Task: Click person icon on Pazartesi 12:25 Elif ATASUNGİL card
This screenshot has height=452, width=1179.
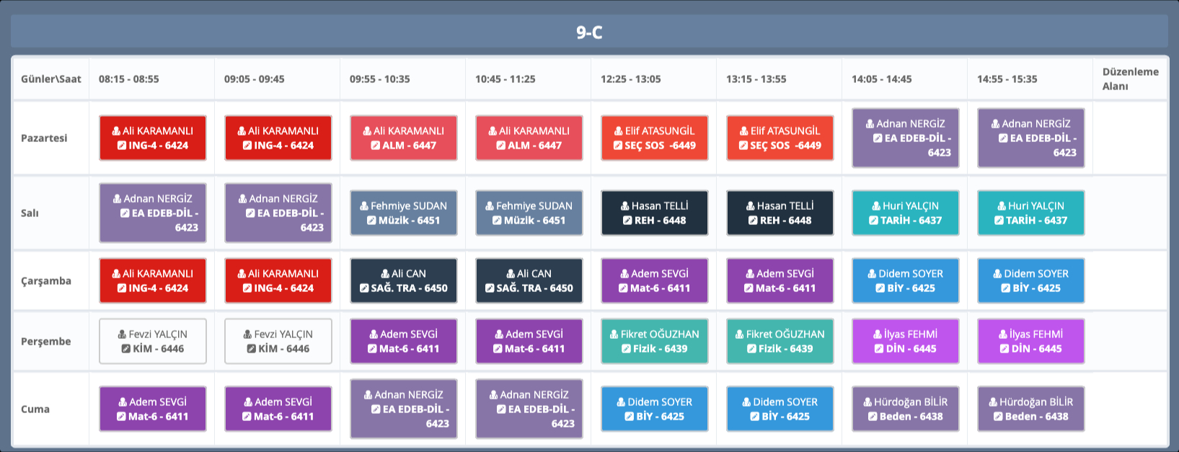Action: (619, 131)
